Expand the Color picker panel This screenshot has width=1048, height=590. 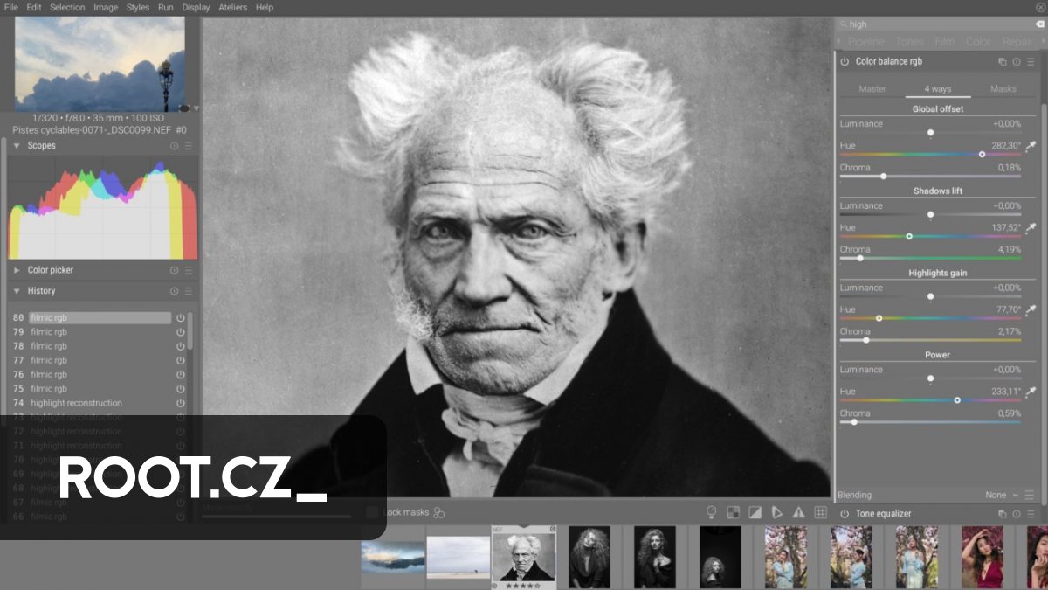pos(15,269)
